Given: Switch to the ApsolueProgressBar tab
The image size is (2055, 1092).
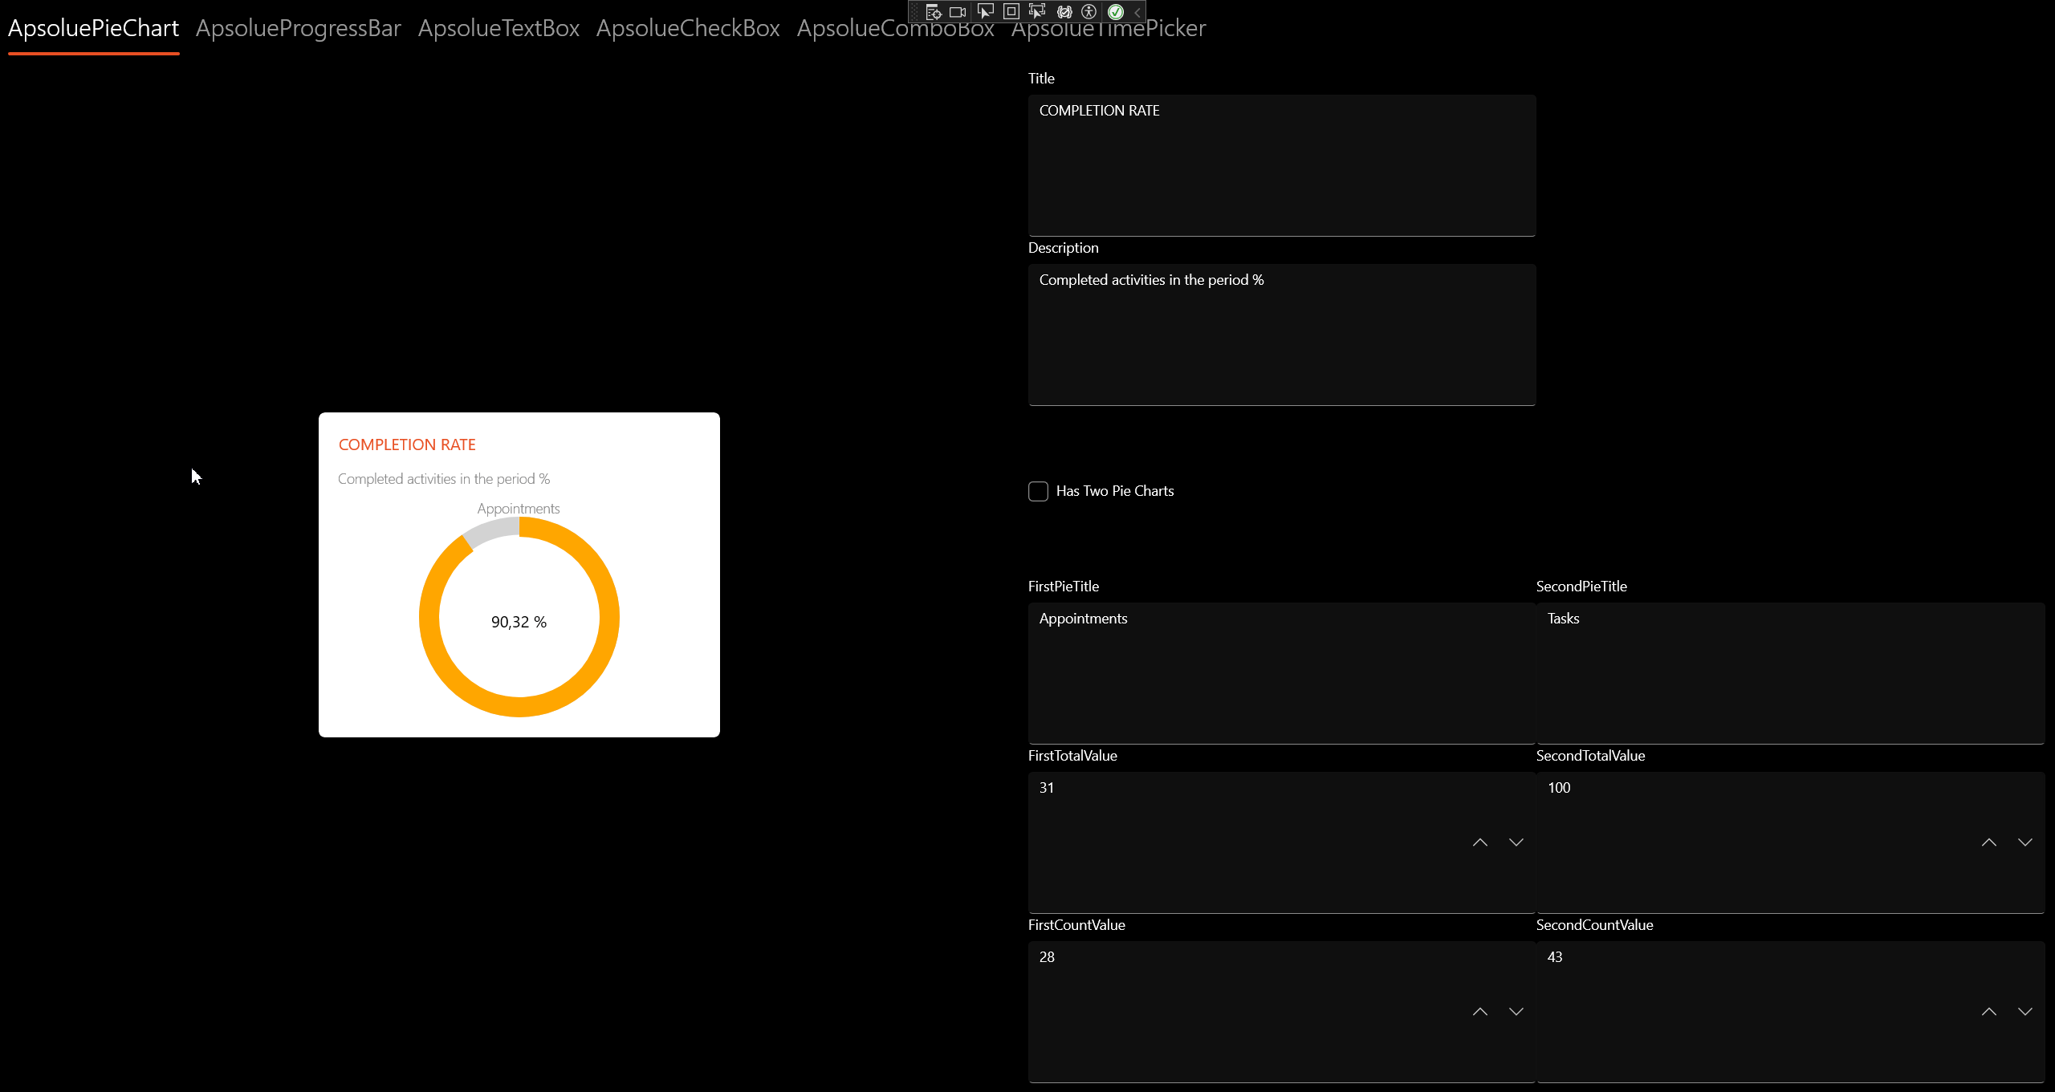Looking at the screenshot, I should [x=298, y=28].
